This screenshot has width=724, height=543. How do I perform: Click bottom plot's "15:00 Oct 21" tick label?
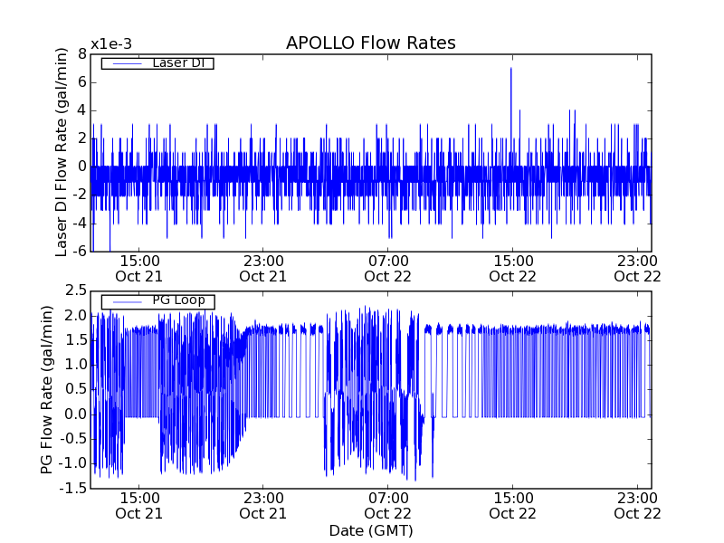click(138, 505)
